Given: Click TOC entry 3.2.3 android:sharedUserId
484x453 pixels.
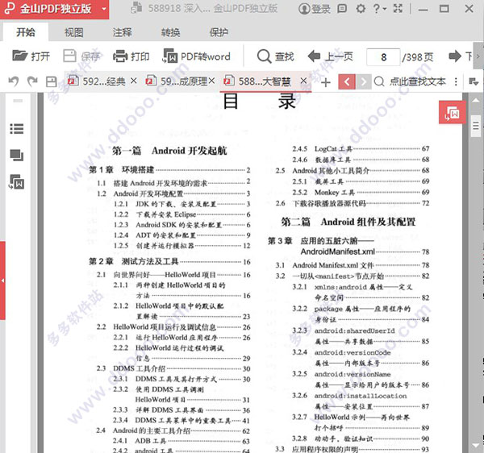Looking at the screenshot, I should tap(361, 336).
